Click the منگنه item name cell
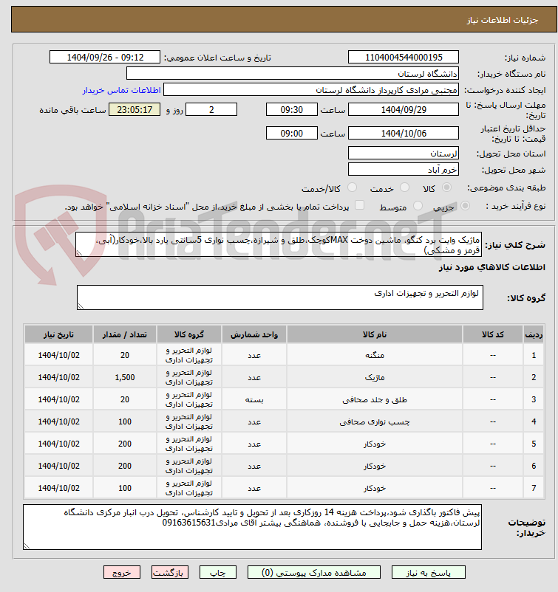This screenshot has width=558, height=592. coord(374,355)
